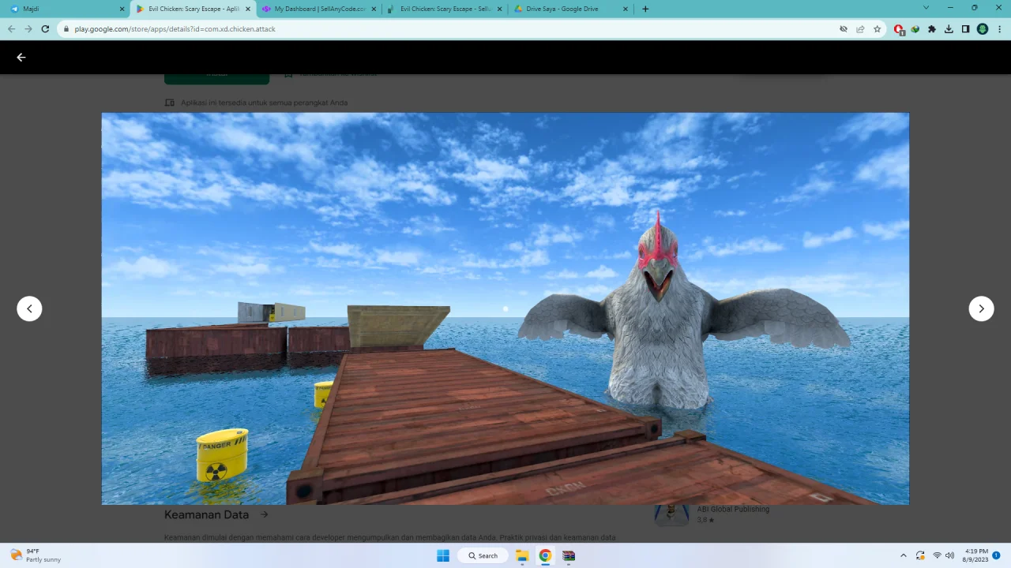Open Chrome downloads
1011x568 pixels.
[949, 29]
